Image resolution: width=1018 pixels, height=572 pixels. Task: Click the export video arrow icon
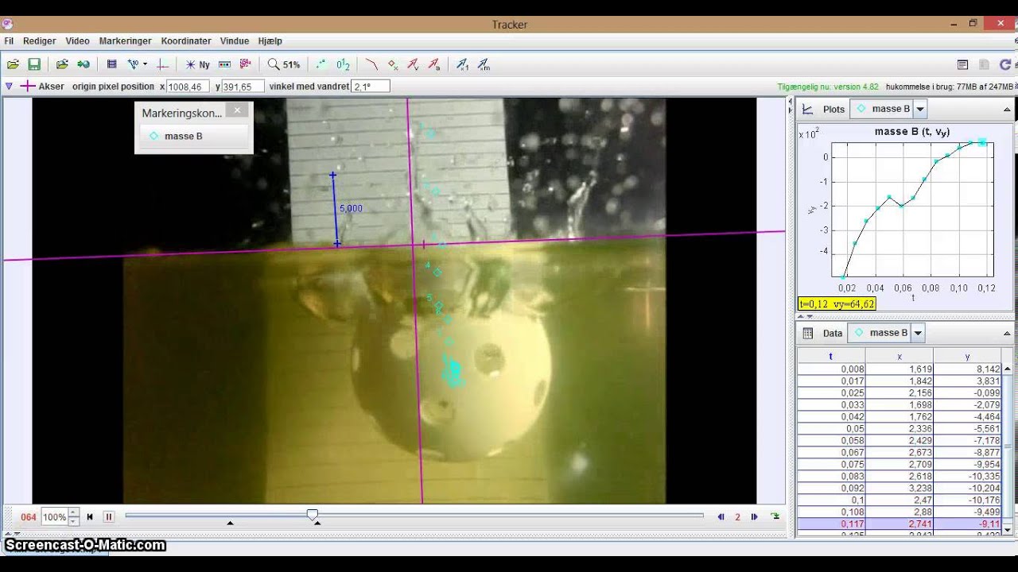tap(83, 64)
